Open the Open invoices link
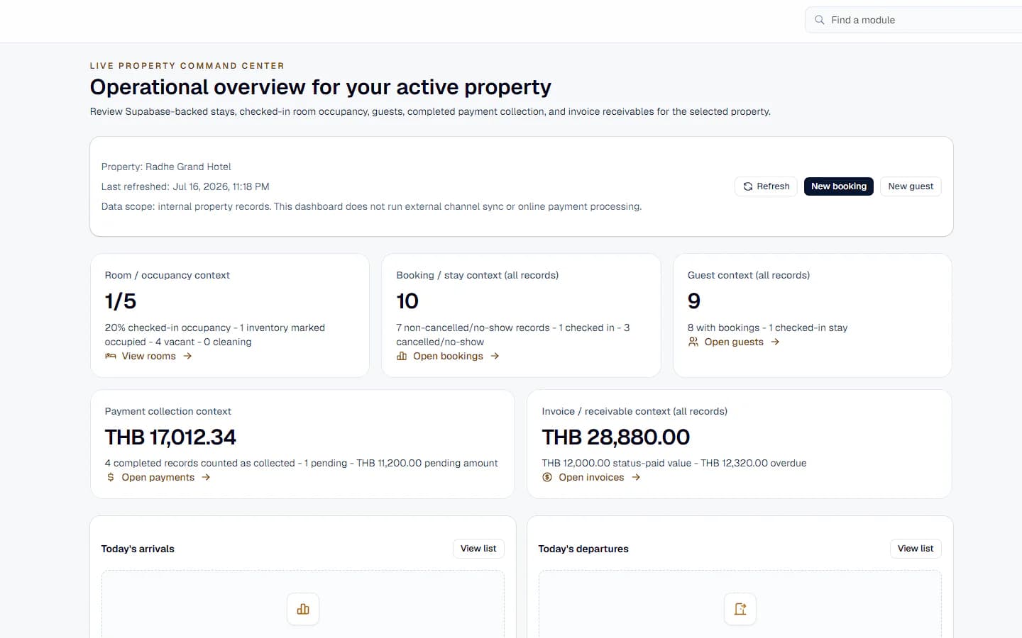The height and width of the screenshot is (638, 1022). tap(591, 477)
